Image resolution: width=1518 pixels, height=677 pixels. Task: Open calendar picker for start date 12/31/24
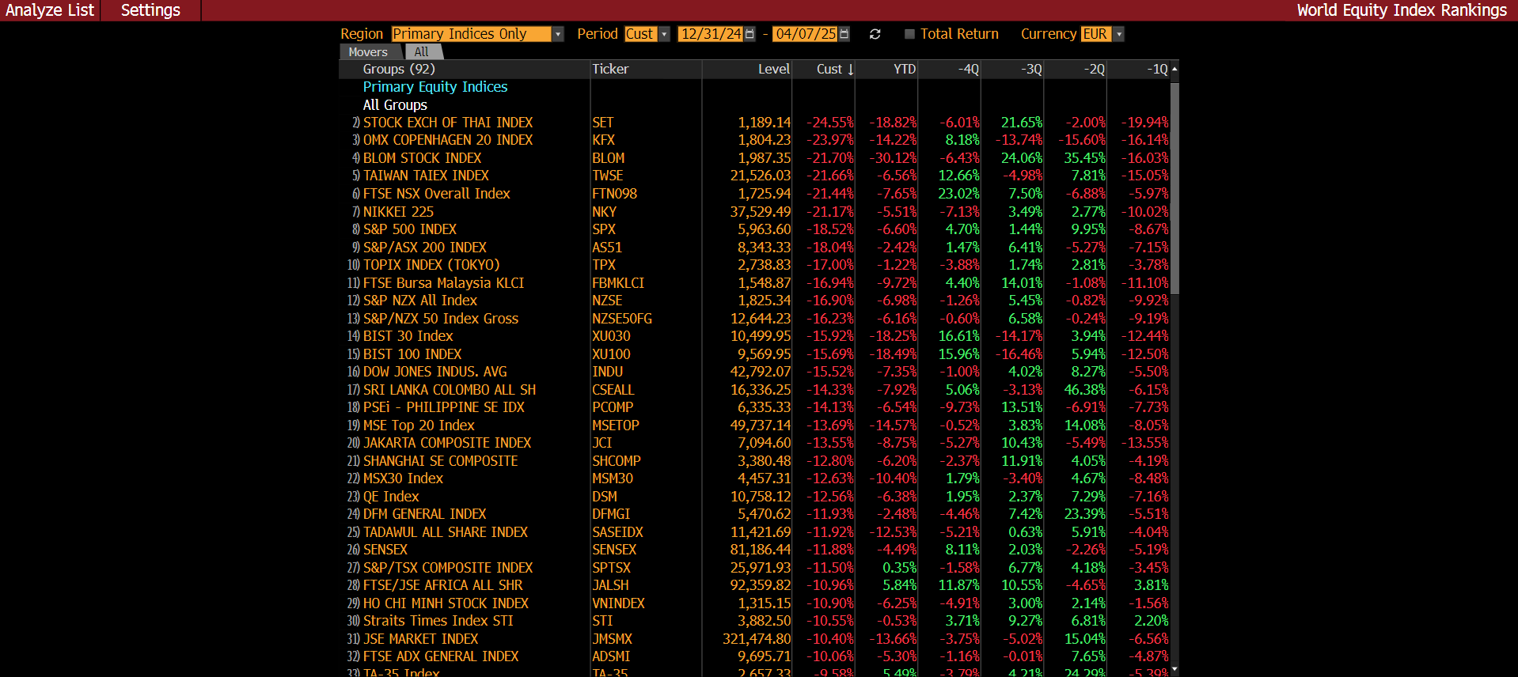[x=750, y=34]
